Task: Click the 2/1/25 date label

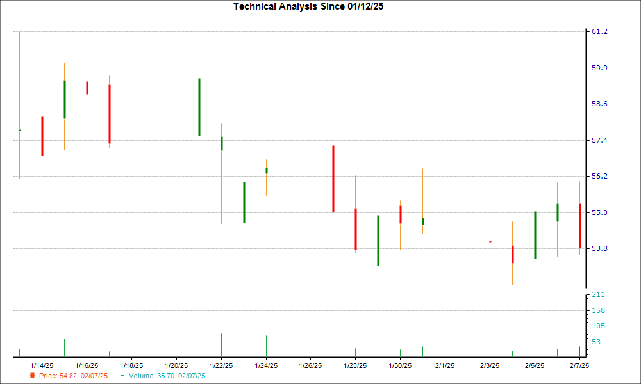Action: click(445, 365)
